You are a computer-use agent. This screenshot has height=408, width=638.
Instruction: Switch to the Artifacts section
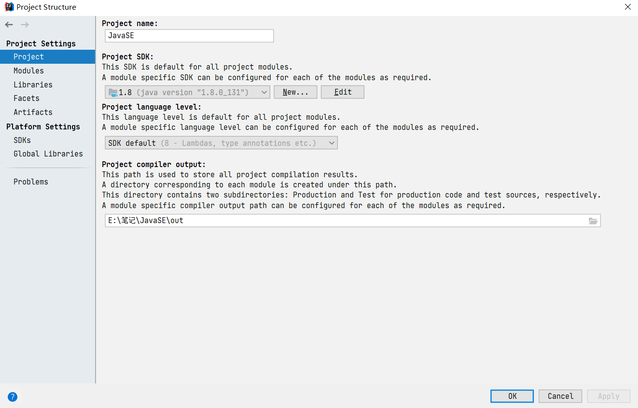(33, 112)
